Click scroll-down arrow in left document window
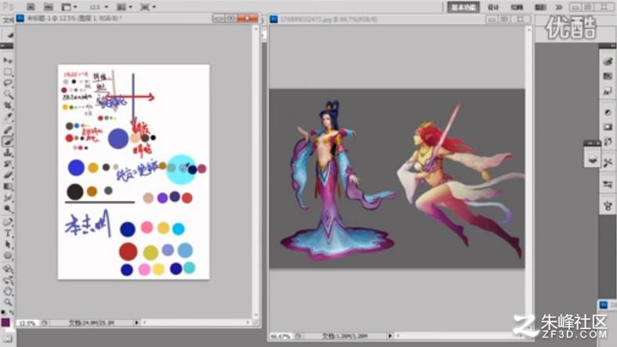 256,315
